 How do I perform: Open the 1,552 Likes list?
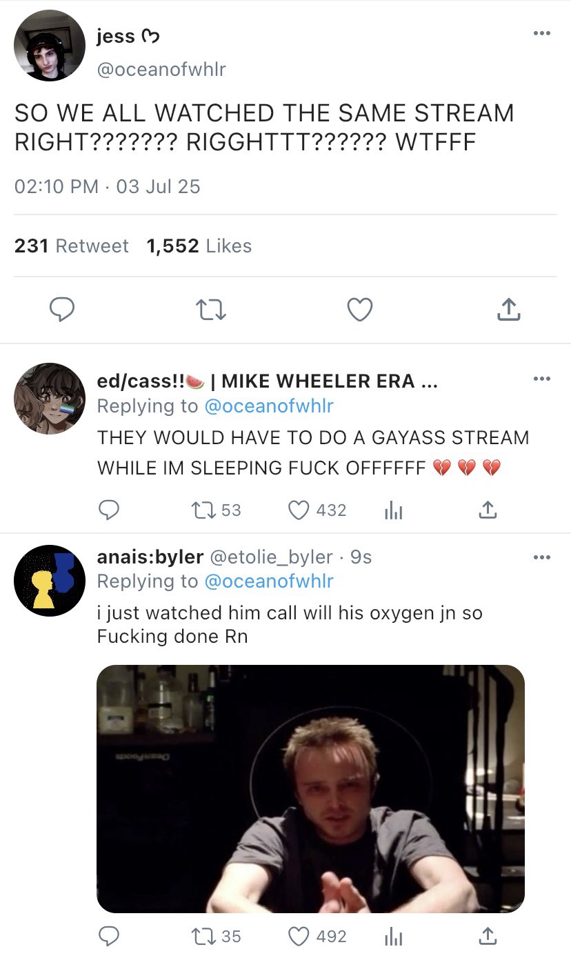199,246
